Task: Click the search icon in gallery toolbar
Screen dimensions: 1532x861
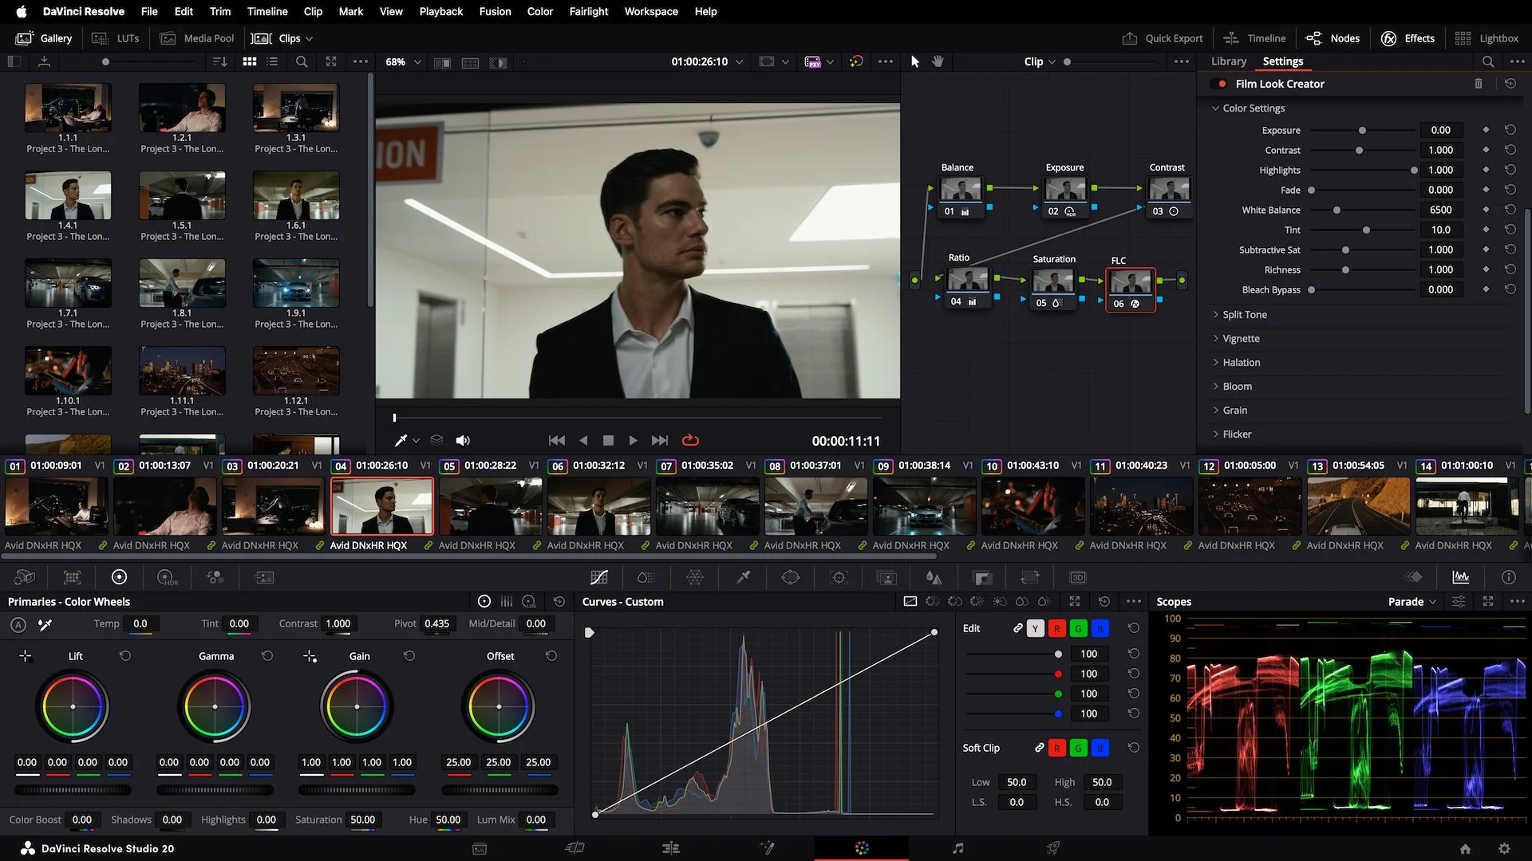Action: point(302,61)
